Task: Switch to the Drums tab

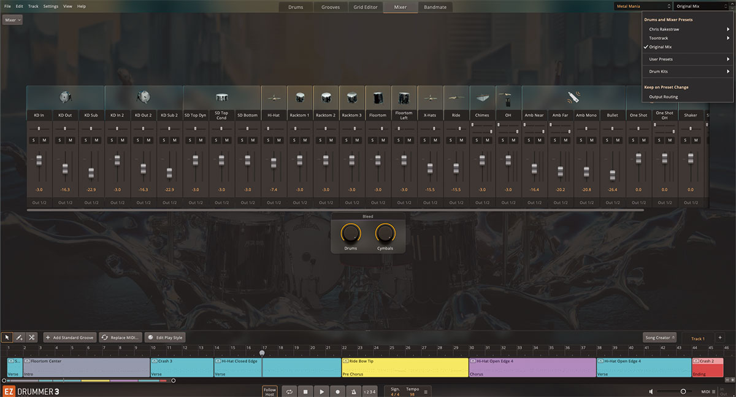Action: [x=296, y=7]
